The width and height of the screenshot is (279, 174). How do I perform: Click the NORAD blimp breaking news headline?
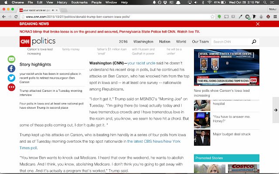pos(109,32)
